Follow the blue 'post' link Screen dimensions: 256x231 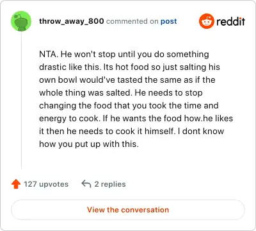pyautogui.click(x=168, y=21)
